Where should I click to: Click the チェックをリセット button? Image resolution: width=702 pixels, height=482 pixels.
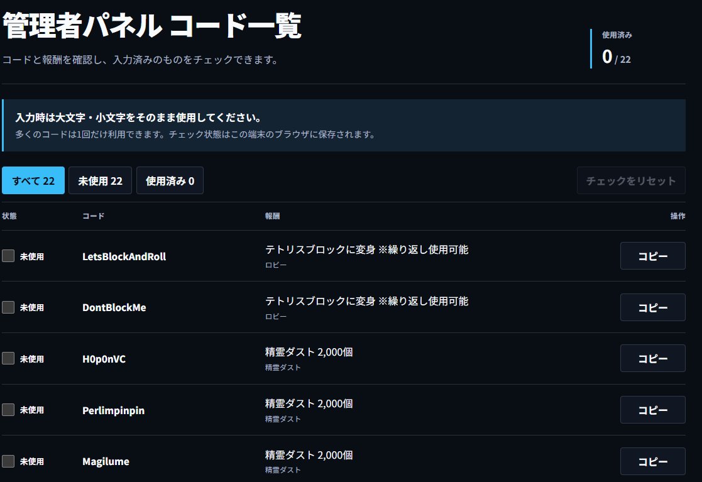click(x=631, y=180)
